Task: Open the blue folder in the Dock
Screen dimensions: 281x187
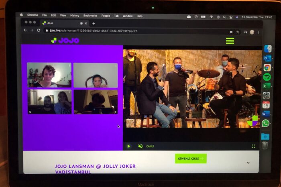Action: [x=265, y=137]
